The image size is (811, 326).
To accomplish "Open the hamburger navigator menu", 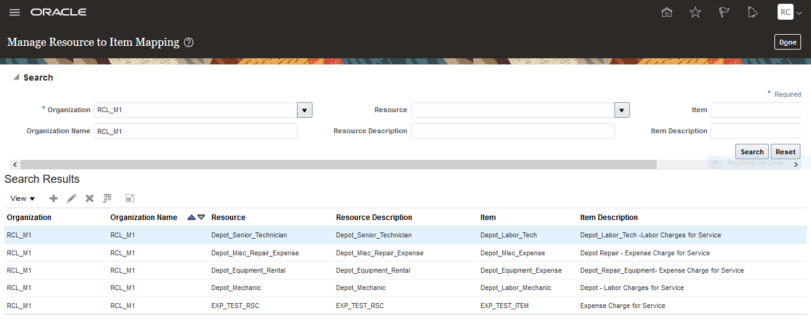I will pyautogui.click(x=15, y=12).
